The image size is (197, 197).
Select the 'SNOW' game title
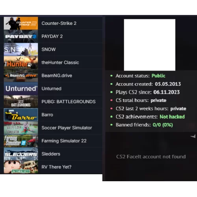48,49
